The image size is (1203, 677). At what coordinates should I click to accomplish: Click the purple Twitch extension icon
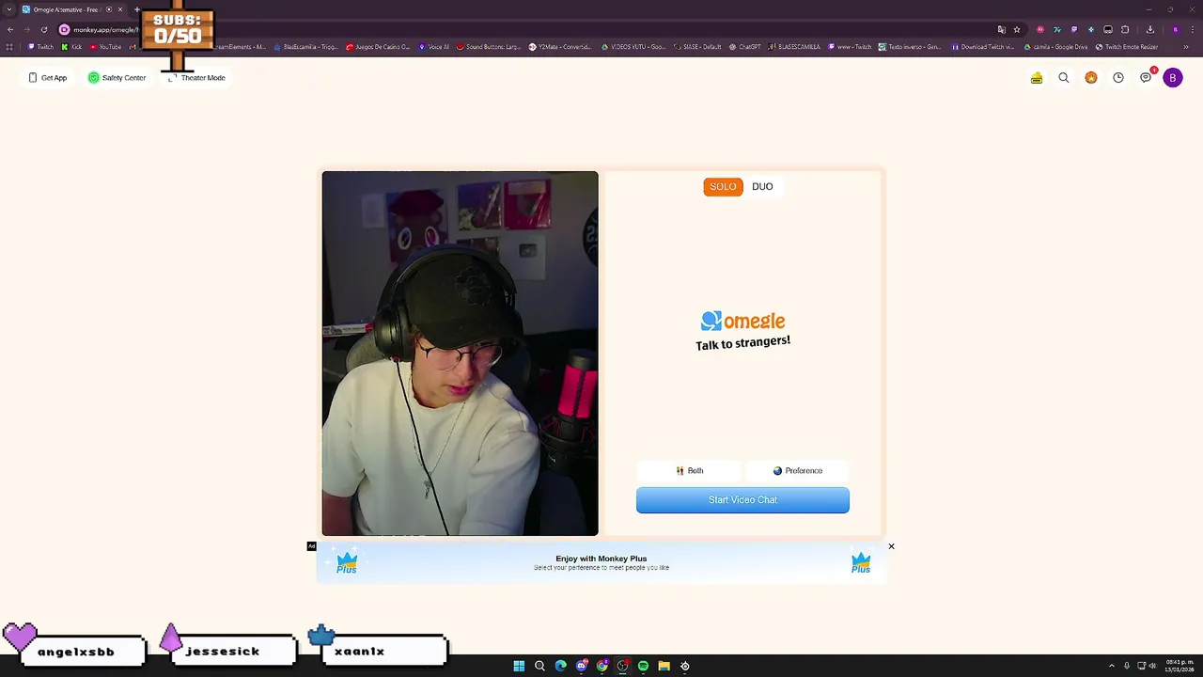coord(1074,29)
